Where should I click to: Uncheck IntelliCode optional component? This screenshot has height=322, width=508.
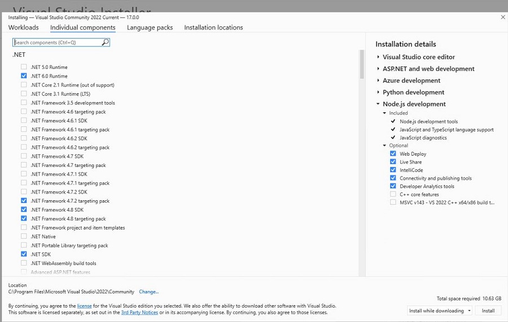pyautogui.click(x=393, y=170)
